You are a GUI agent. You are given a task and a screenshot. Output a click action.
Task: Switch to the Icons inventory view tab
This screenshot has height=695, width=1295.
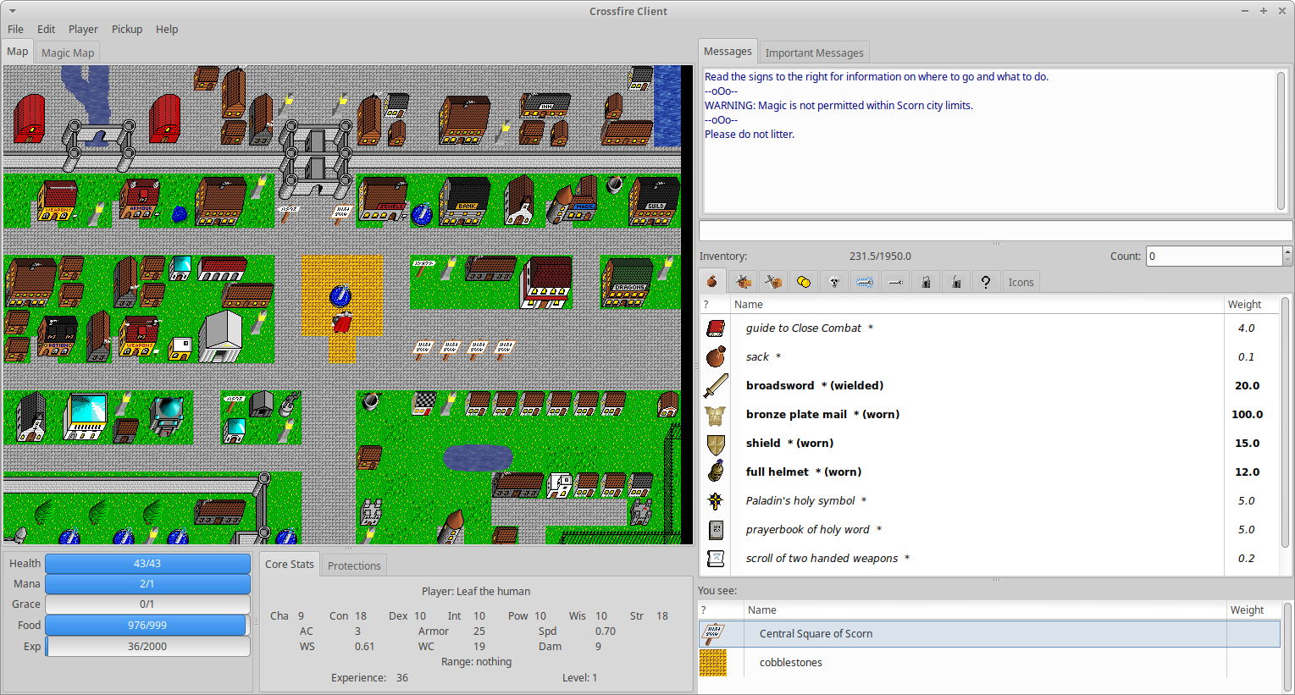tap(1021, 282)
